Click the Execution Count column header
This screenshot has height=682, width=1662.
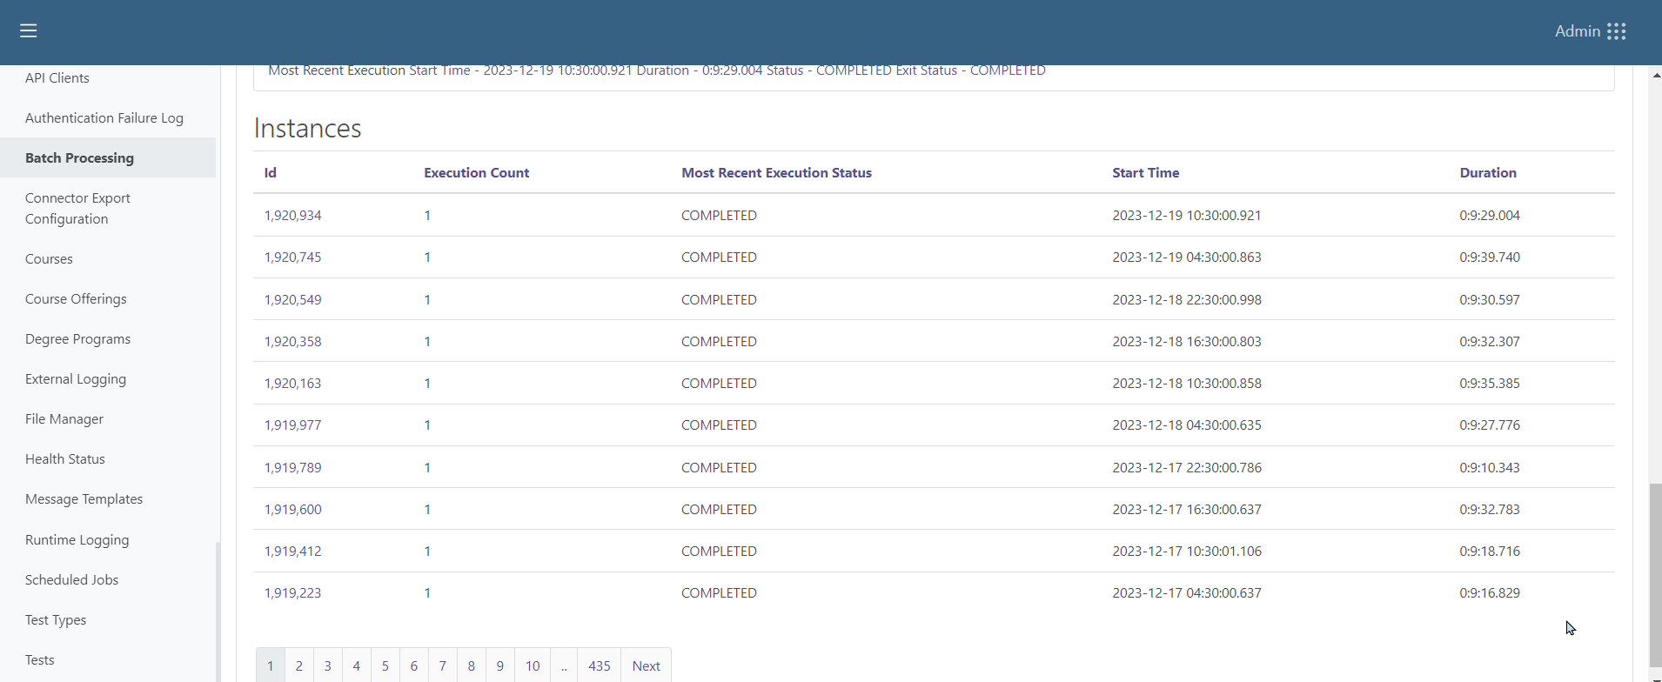pos(477,173)
